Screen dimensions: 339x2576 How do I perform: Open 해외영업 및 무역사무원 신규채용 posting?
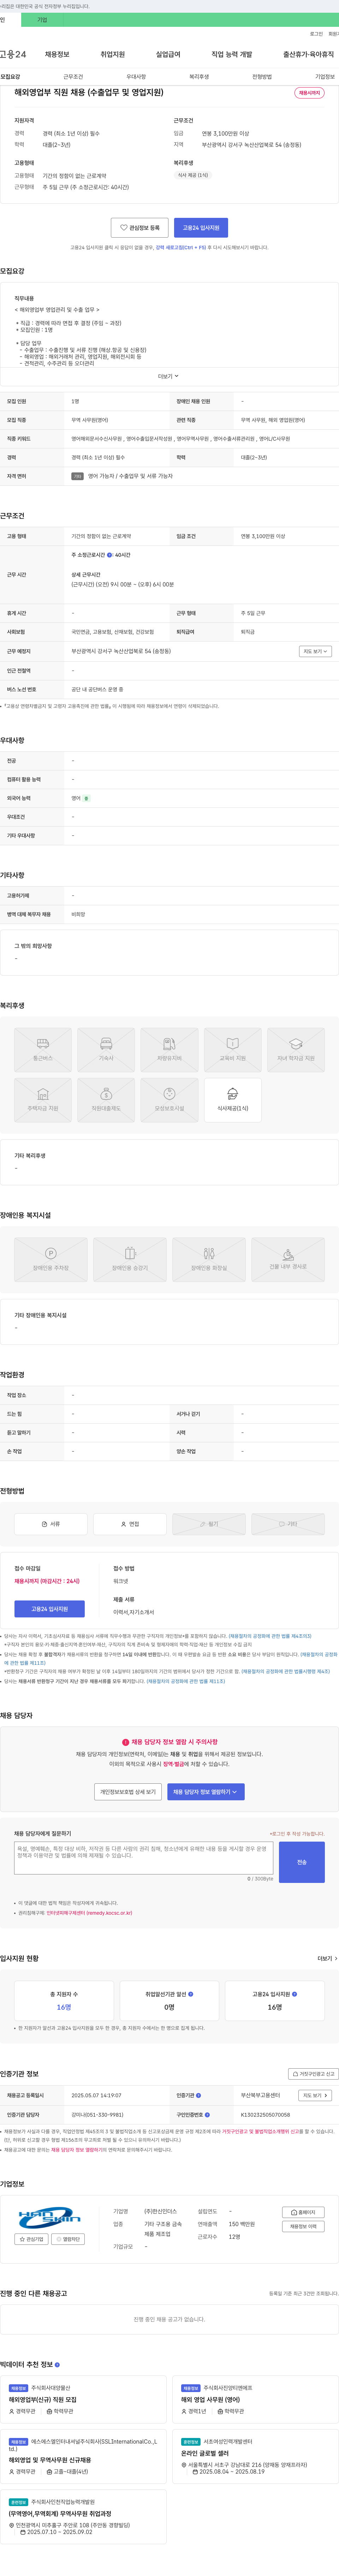[50, 2460]
